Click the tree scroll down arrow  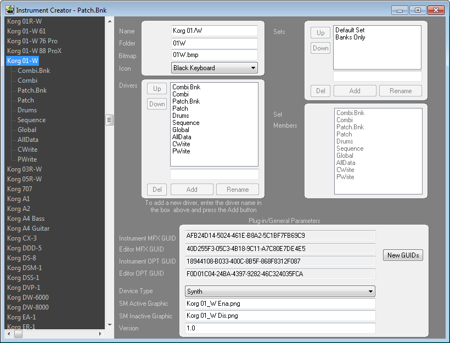[x=110, y=325]
